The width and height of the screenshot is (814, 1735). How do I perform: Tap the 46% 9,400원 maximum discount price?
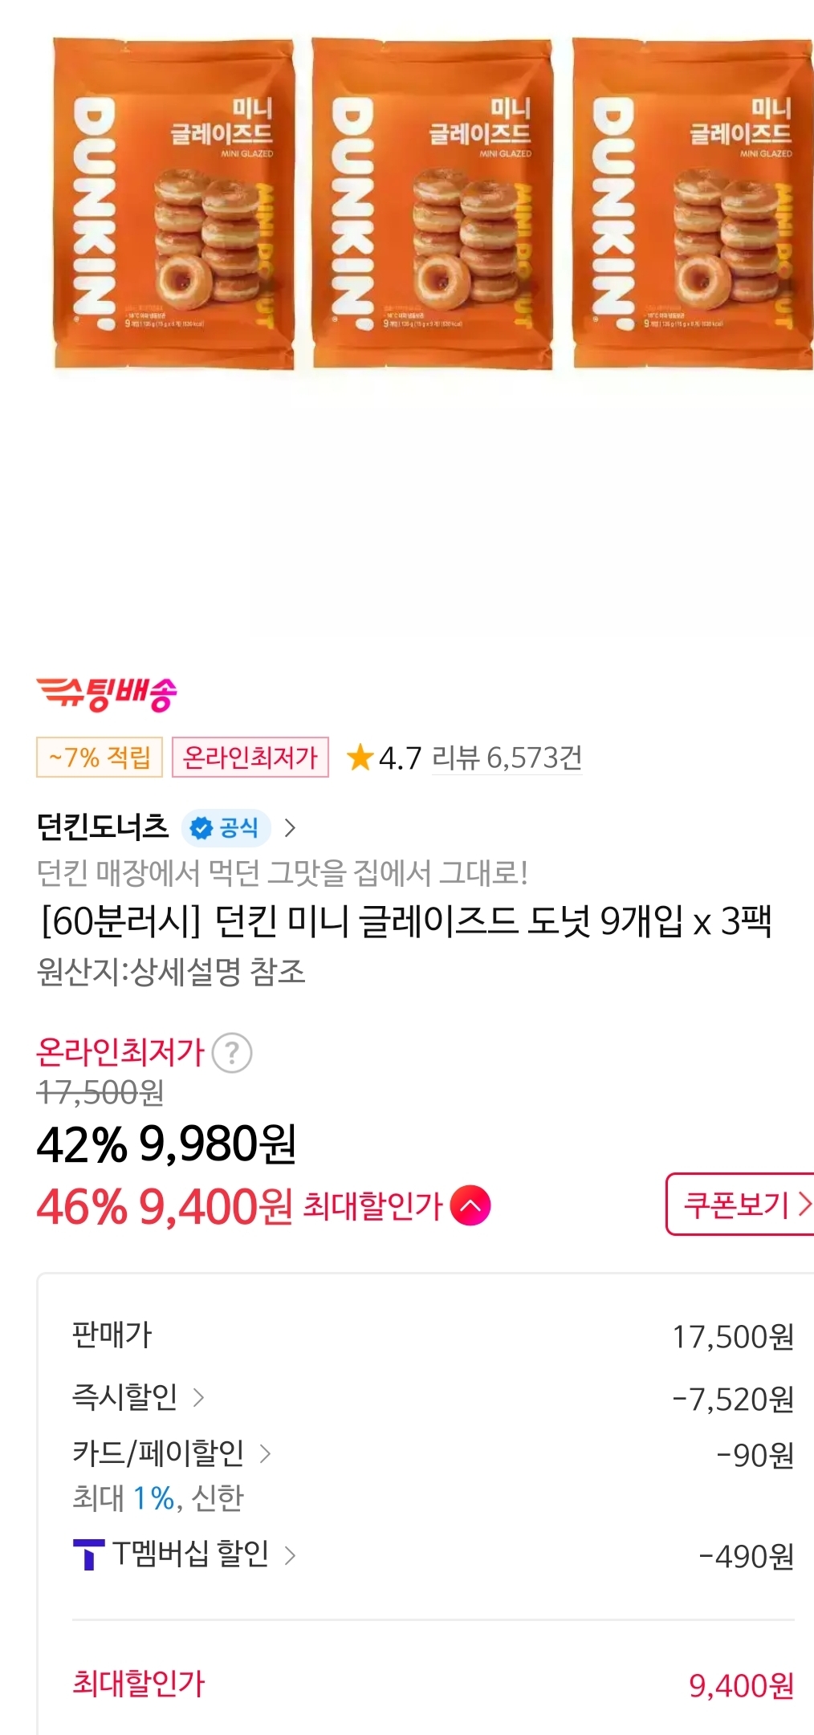165,1206
